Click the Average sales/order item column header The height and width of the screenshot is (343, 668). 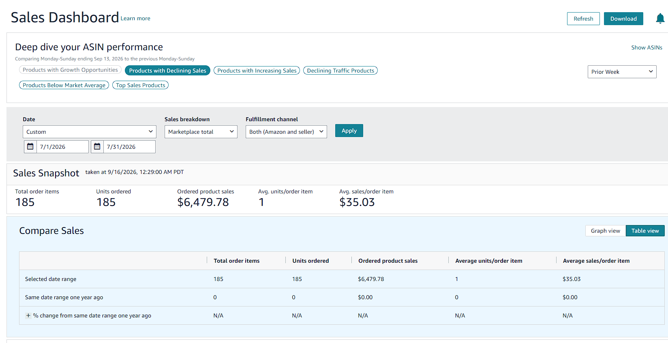click(596, 261)
